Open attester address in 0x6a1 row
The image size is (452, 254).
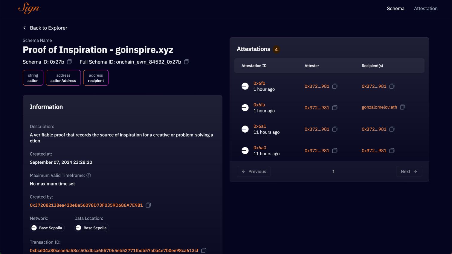pyautogui.click(x=317, y=129)
